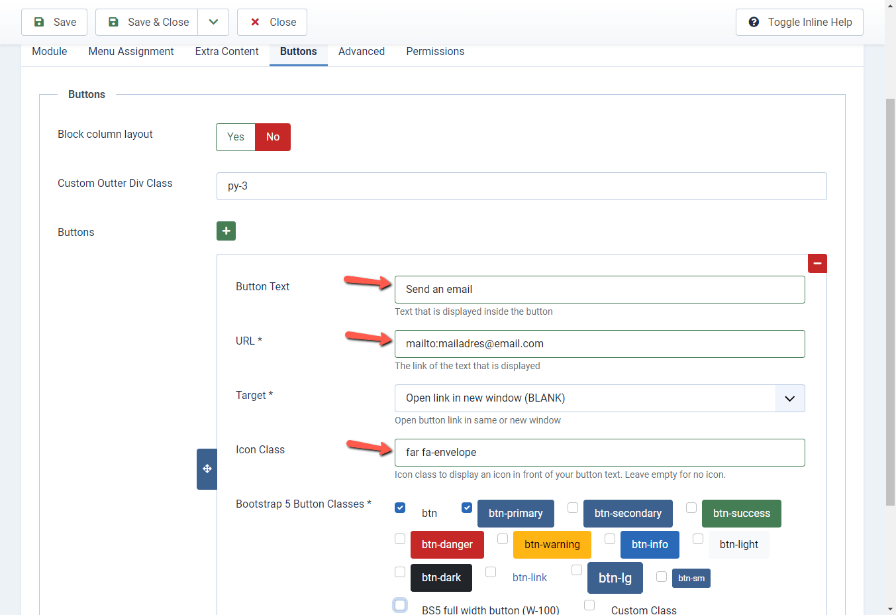Click the green plus to add a button
This screenshot has width=896, height=615.
pos(226,231)
